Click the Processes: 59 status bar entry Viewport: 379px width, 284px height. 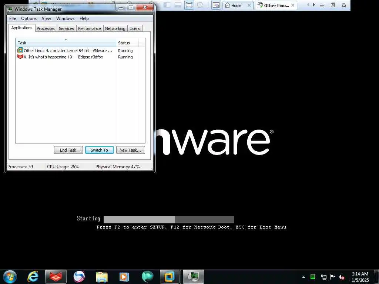click(20, 167)
